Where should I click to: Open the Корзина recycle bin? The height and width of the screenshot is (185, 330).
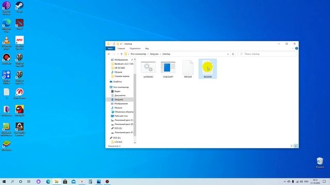pos(320,162)
